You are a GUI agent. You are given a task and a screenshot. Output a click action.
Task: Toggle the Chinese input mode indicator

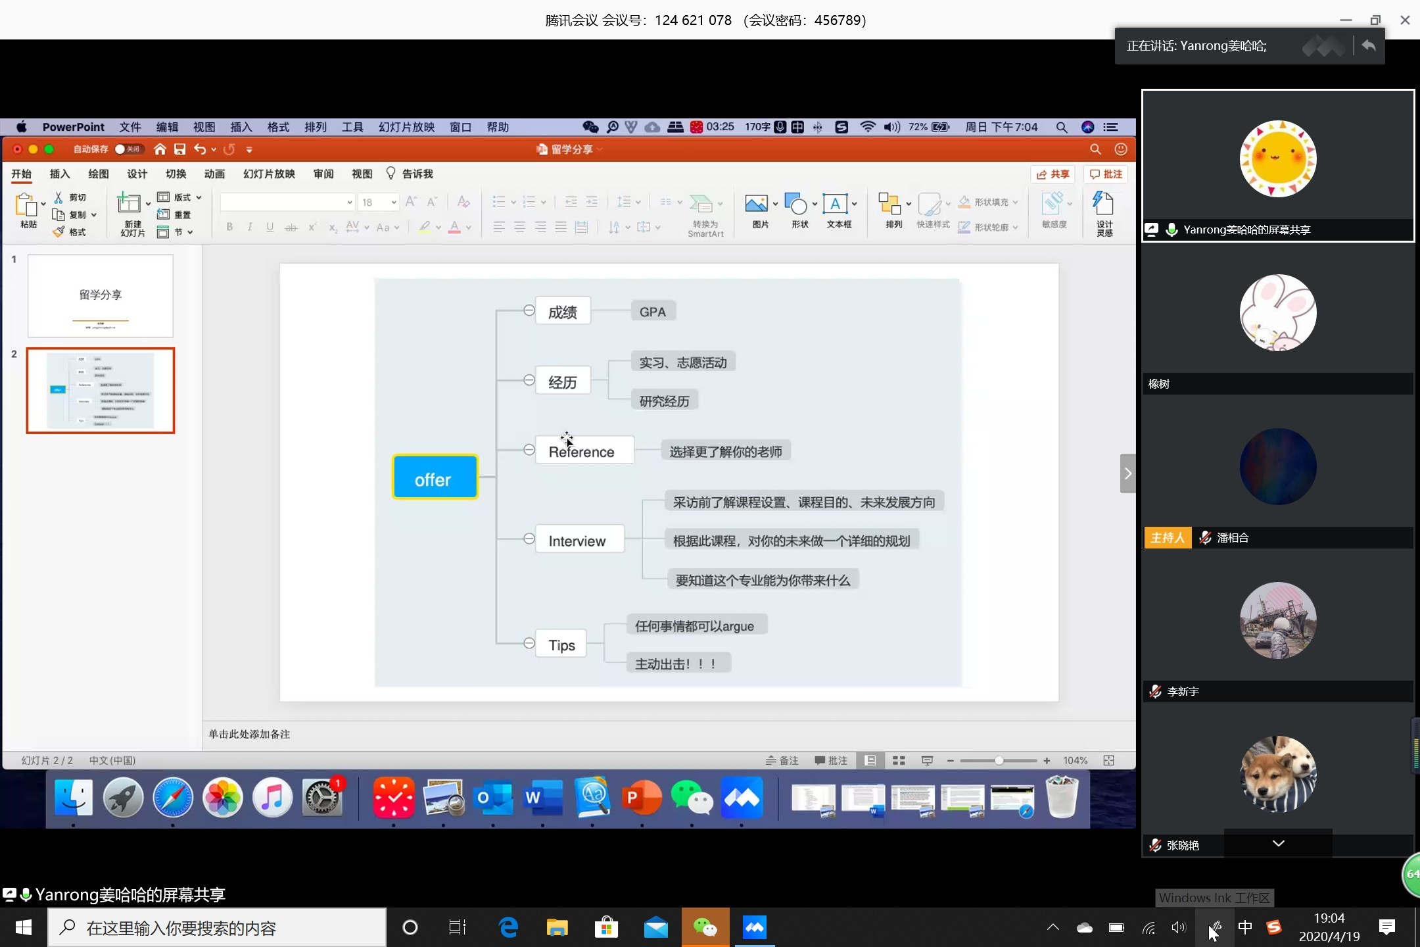1244,927
